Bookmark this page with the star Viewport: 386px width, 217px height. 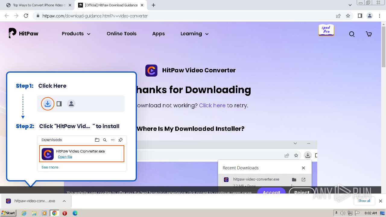(x=348, y=16)
